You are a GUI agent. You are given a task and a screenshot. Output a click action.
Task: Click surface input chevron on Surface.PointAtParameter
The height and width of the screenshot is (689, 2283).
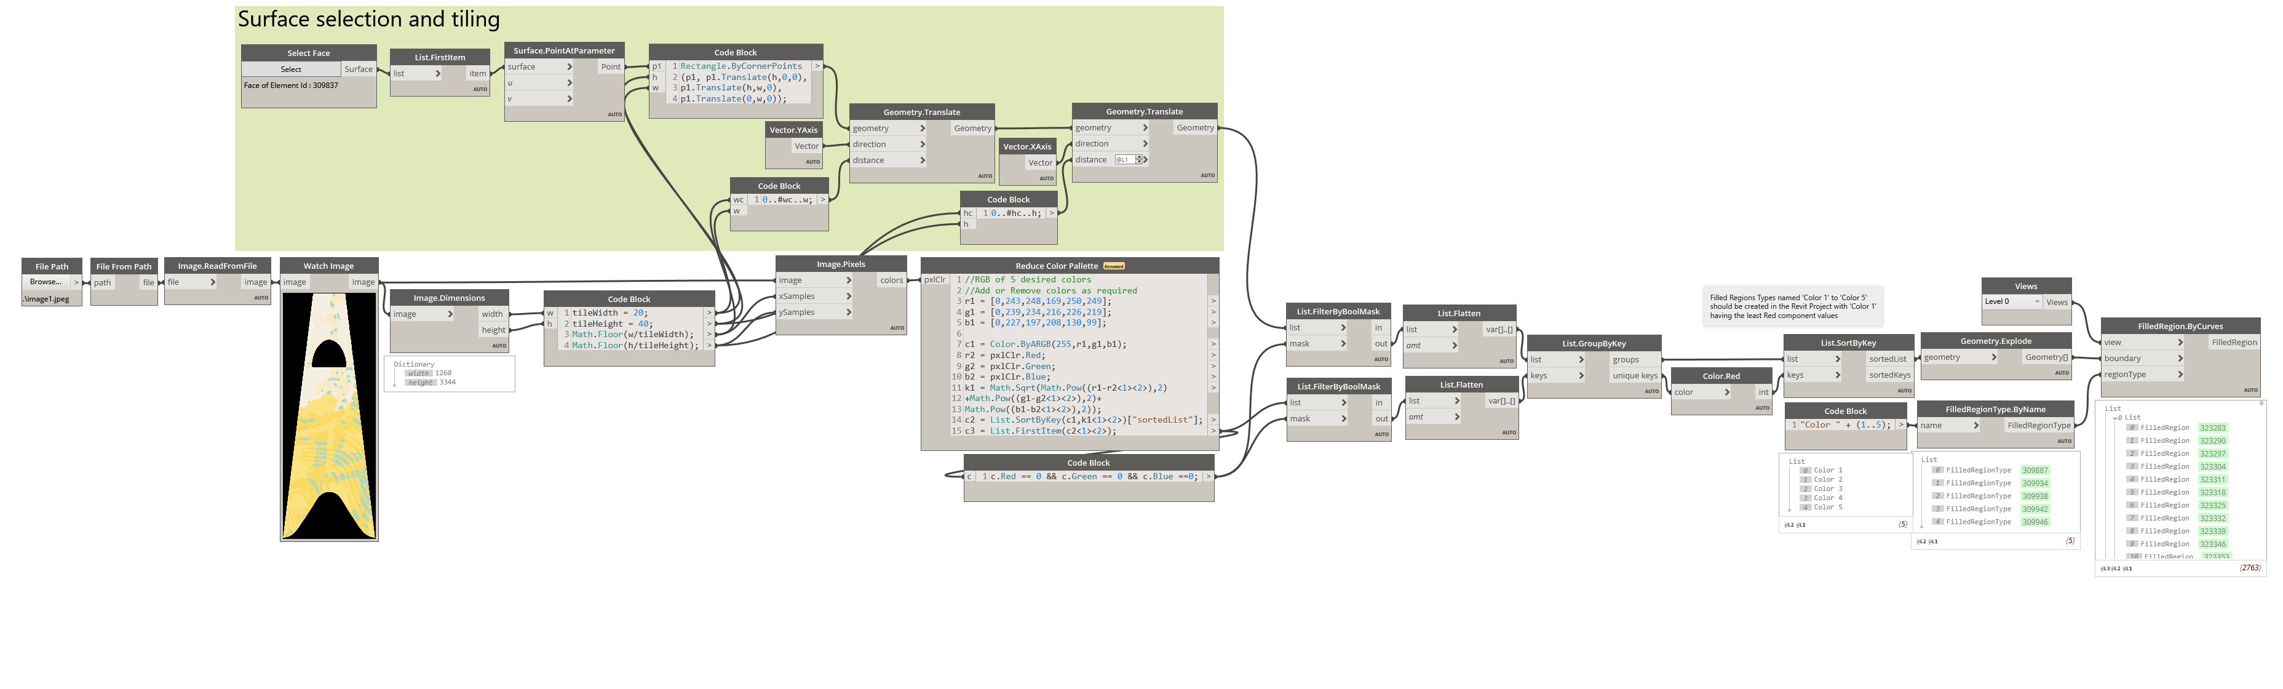coord(569,66)
